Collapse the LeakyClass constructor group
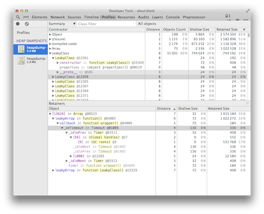Screen dimensions: 264x214 (x=50, y=53)
